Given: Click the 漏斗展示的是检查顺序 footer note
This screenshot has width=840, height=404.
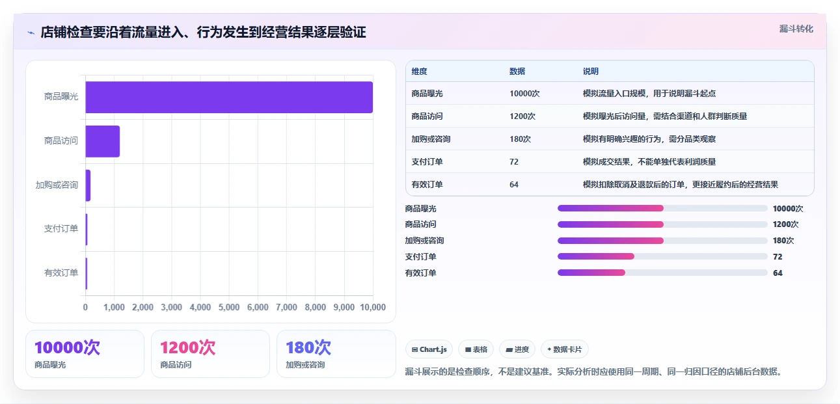Looking at the screenshot, I should [593, 371].
